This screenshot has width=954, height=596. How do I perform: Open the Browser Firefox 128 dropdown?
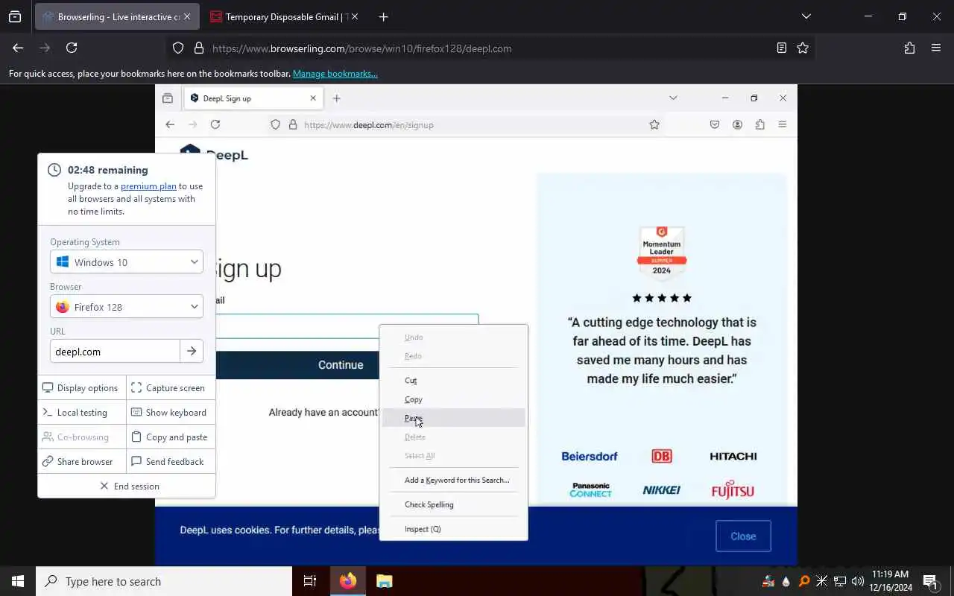(x=127, y=307)
